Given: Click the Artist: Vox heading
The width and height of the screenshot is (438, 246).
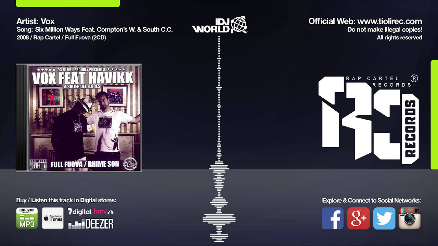Looking at the screenshot, I should (36, 21).
